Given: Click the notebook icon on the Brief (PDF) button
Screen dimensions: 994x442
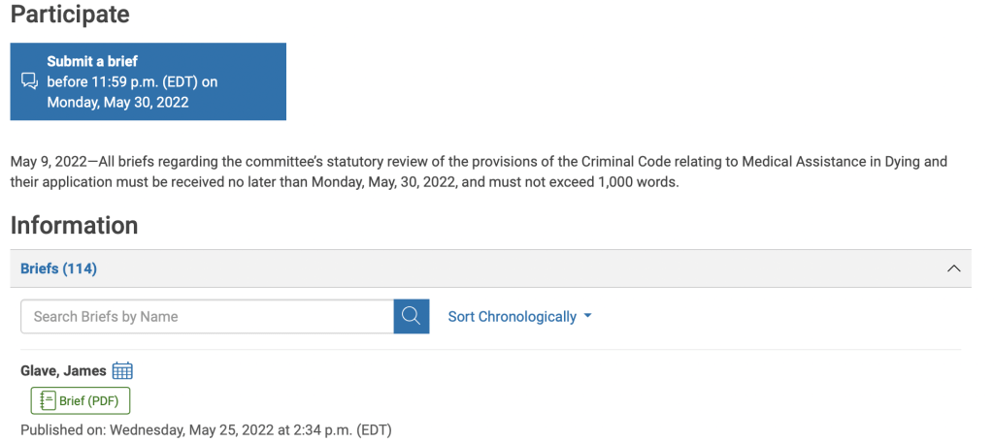Looking at the screenshot, I should click(x=47, y=400).
